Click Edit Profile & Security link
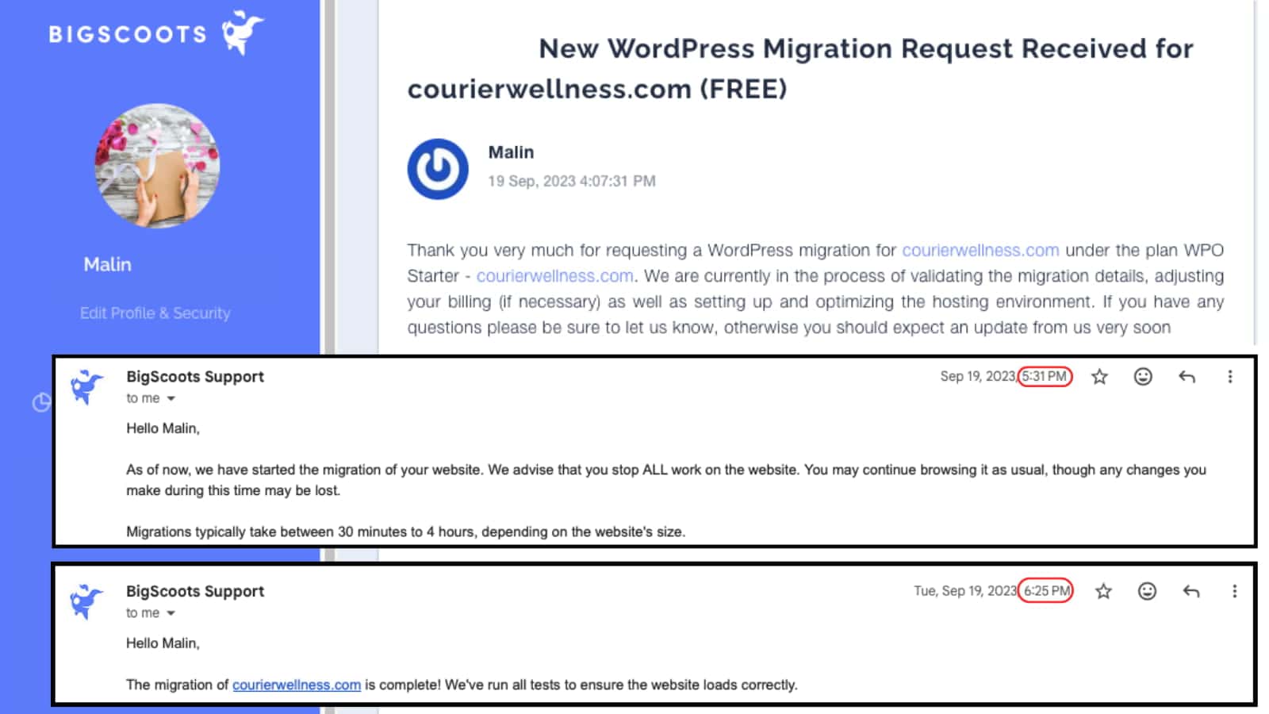This screenshot has height=714, width=1269. tap(155, 313)
